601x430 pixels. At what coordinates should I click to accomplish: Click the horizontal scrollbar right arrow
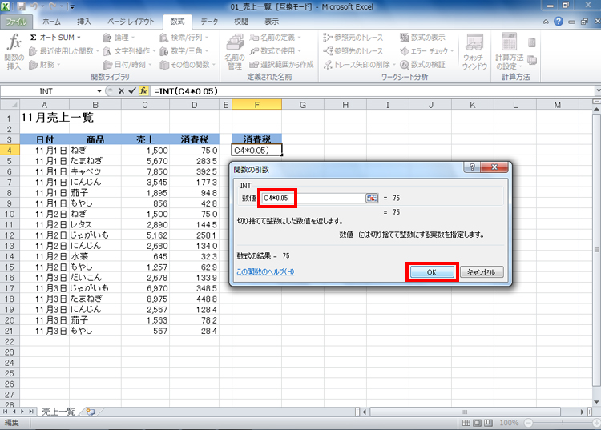point(583,412)
